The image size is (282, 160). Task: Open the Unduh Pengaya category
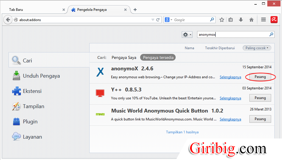49,76
